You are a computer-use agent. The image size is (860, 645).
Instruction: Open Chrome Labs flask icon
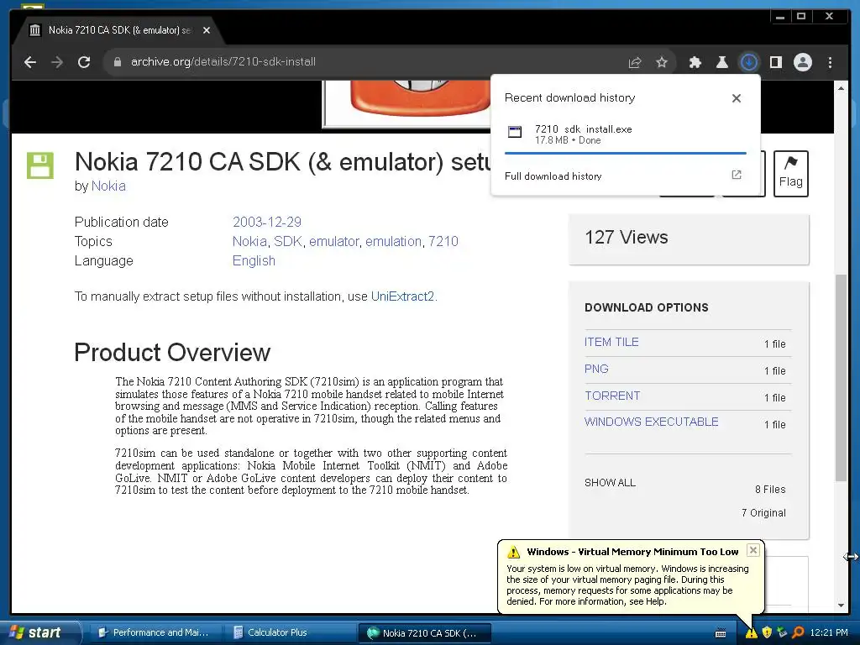[x=721, y=62]
